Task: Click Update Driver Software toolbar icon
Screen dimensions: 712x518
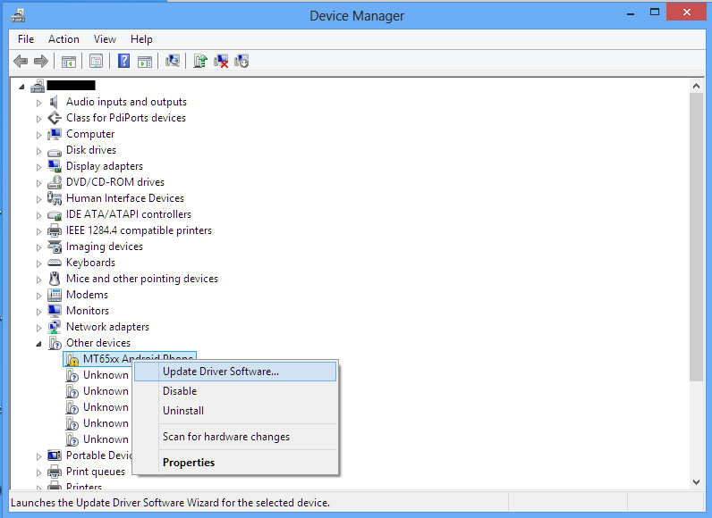Action: coord(201,61)
